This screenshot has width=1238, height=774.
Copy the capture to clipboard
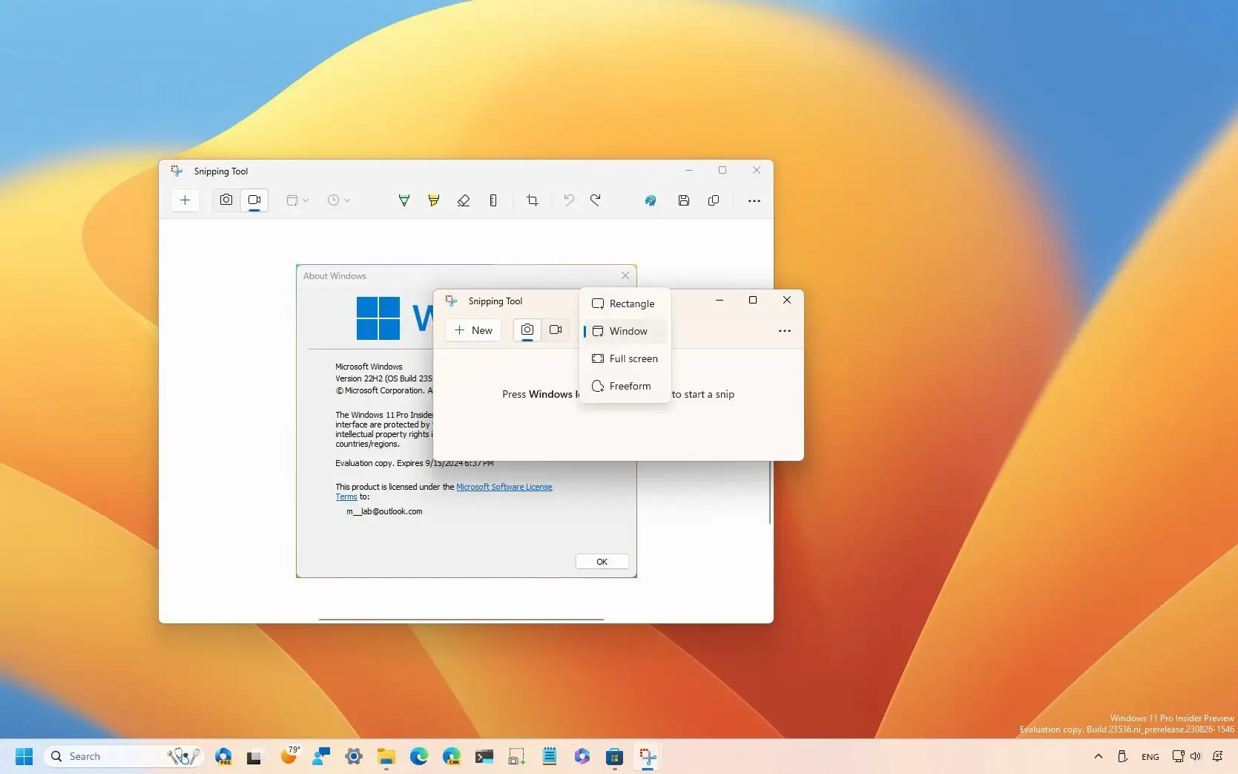714,200
